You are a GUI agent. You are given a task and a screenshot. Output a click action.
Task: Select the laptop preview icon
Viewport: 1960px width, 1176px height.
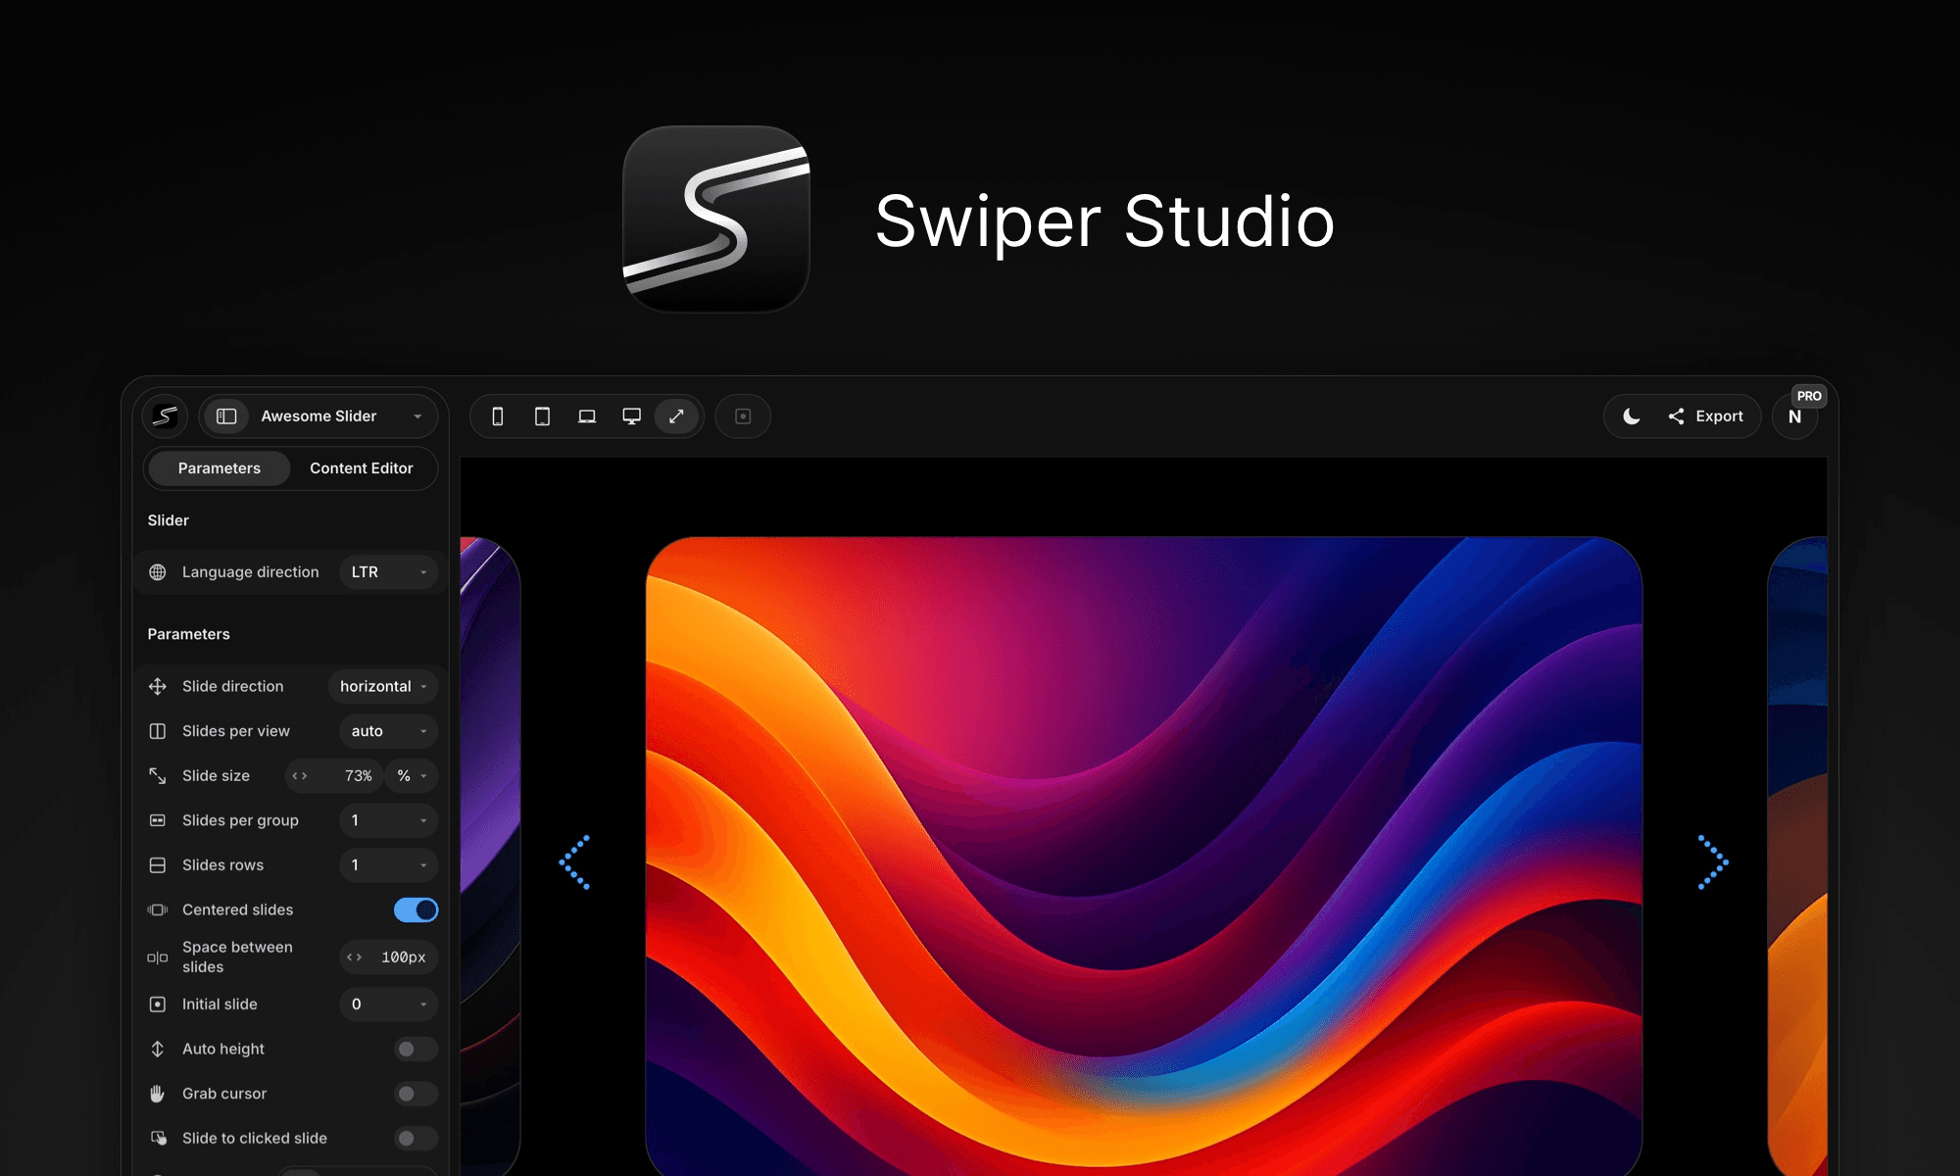pos(587,416)
